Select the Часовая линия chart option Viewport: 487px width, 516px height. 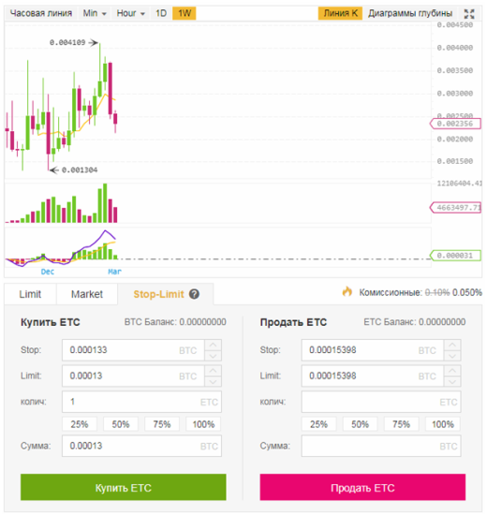(41, 13)
